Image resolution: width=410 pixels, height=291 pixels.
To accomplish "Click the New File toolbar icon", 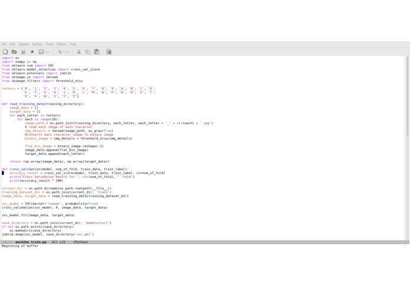I will pyautogui.click(x=5, y=52).
